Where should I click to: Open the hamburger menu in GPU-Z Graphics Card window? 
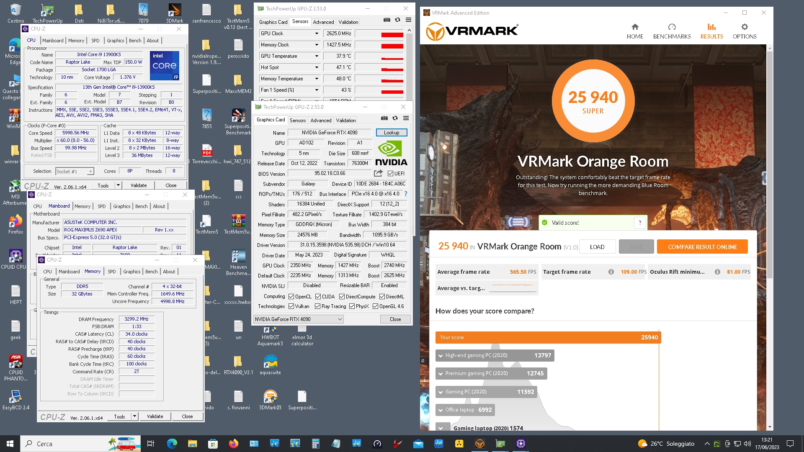(406, 118)
